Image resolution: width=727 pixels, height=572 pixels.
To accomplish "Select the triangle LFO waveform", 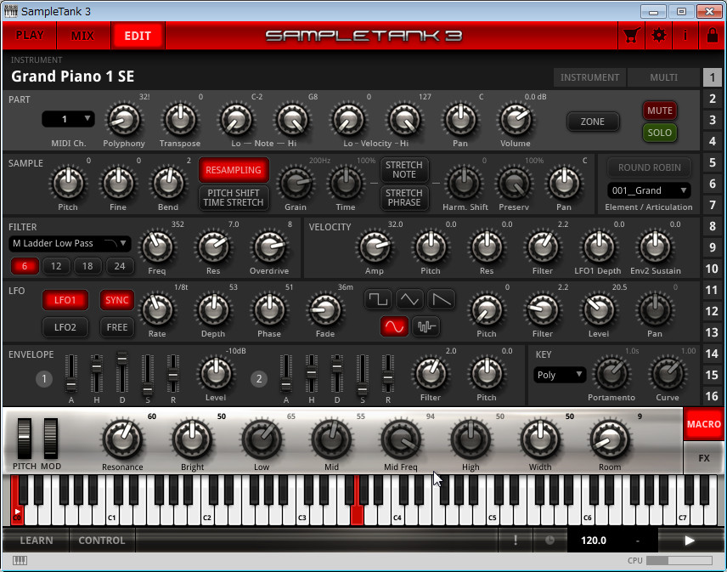I will [409, 300].
